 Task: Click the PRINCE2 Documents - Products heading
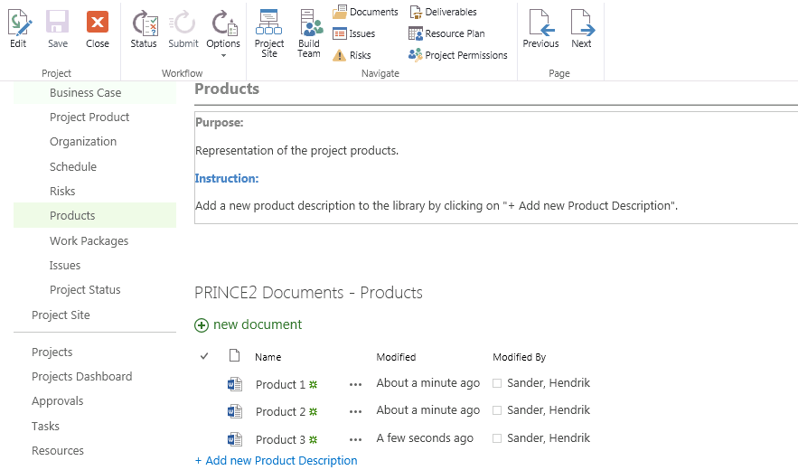[x=308, y=293]
